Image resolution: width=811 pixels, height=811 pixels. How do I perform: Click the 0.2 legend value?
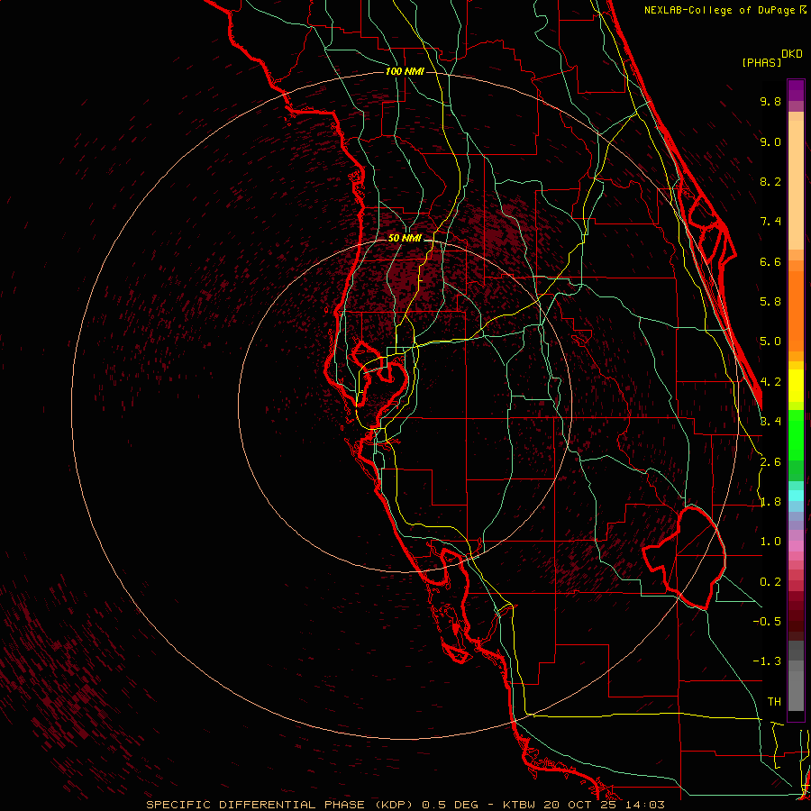770,582
